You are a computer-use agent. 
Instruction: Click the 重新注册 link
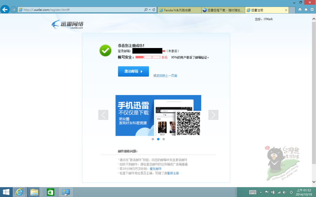(173, 173)
